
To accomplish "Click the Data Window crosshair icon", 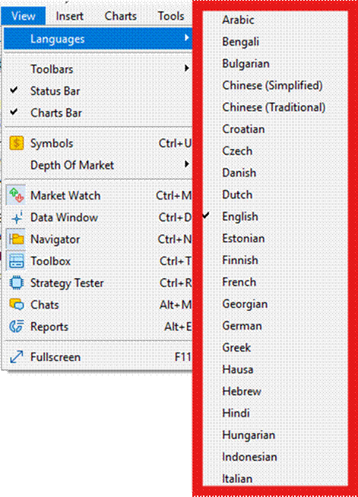I will click(x=17, y=217).
